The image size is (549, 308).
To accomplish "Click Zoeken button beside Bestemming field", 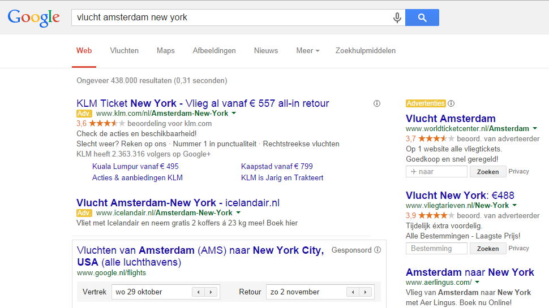I will [x=488, y=249].
